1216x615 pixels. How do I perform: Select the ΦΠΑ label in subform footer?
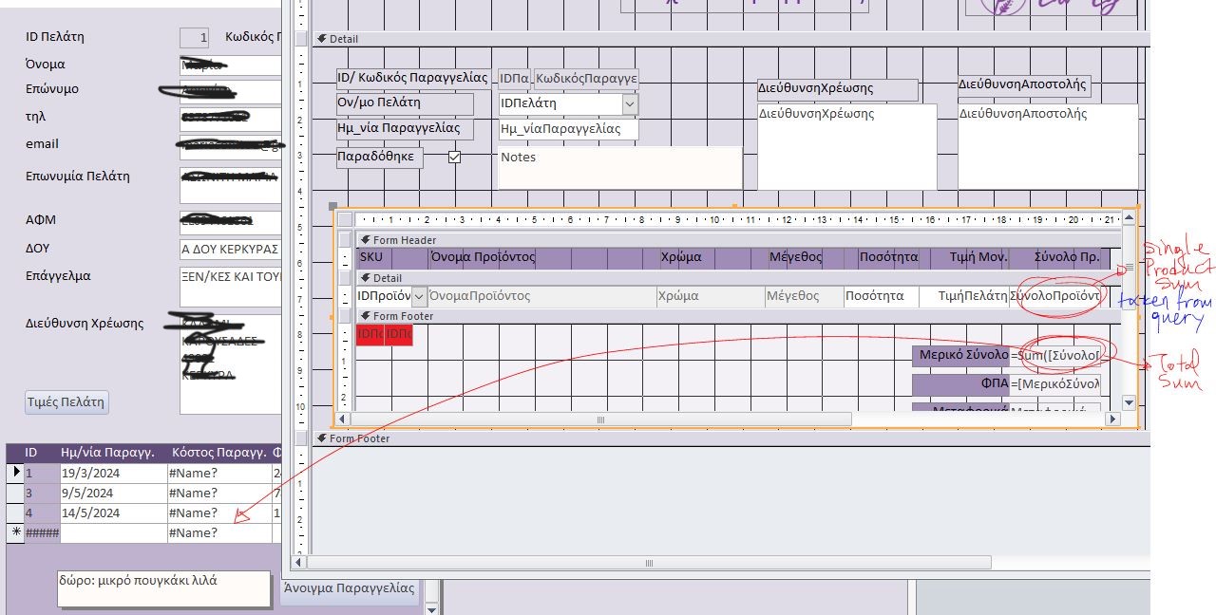click(x=961, y=384)
